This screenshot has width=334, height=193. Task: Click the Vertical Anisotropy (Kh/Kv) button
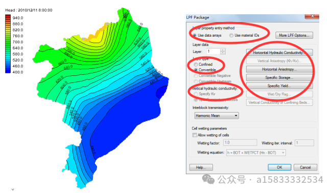tap(279, 61)
